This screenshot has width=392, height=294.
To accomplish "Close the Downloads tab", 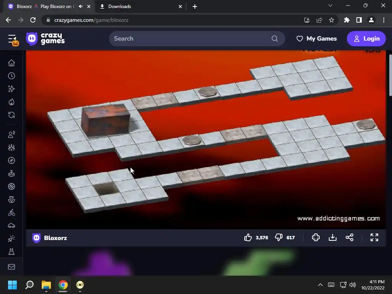I will [180, 7].
